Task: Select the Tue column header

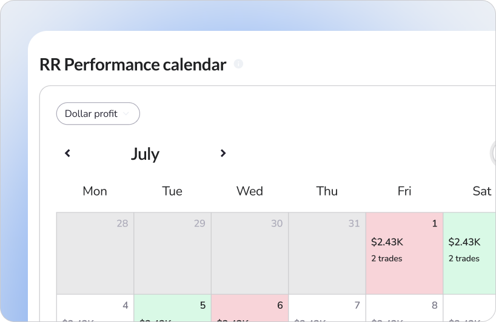Action: (x=172, y=191)
